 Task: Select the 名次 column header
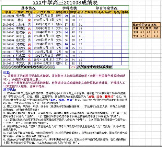tap(108, 12)
